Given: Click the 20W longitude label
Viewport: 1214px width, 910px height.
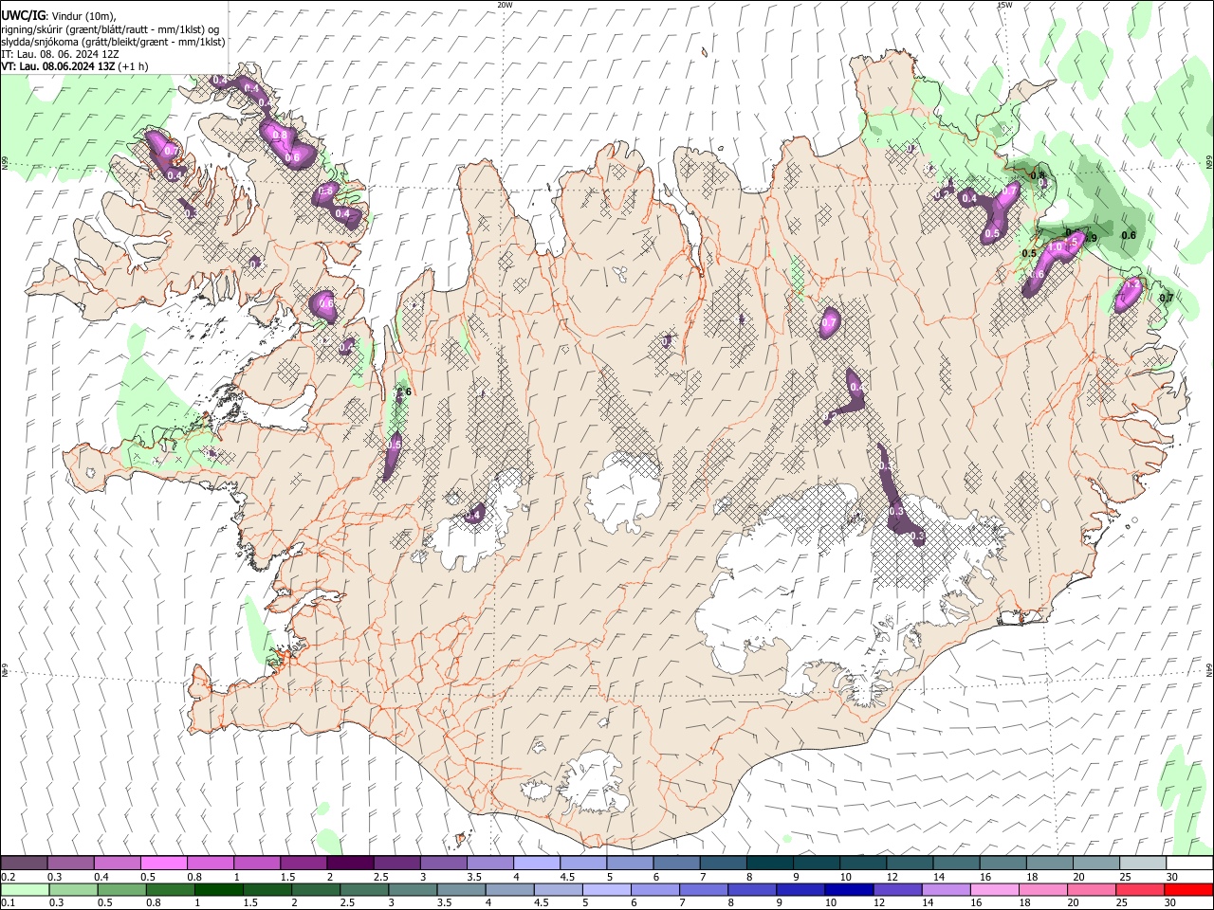Looking at the screenshot, I should [506, 5].
